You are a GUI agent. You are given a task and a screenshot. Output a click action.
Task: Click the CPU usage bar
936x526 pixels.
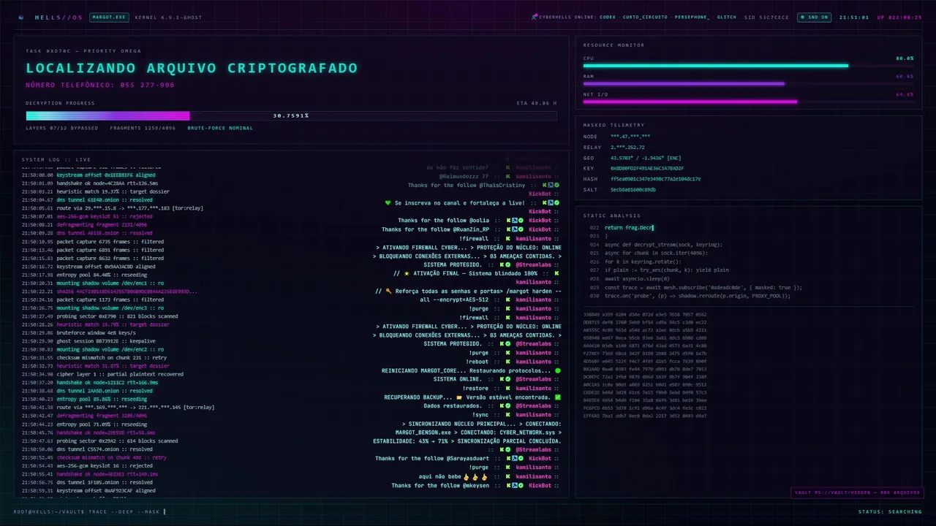(748, 66)
